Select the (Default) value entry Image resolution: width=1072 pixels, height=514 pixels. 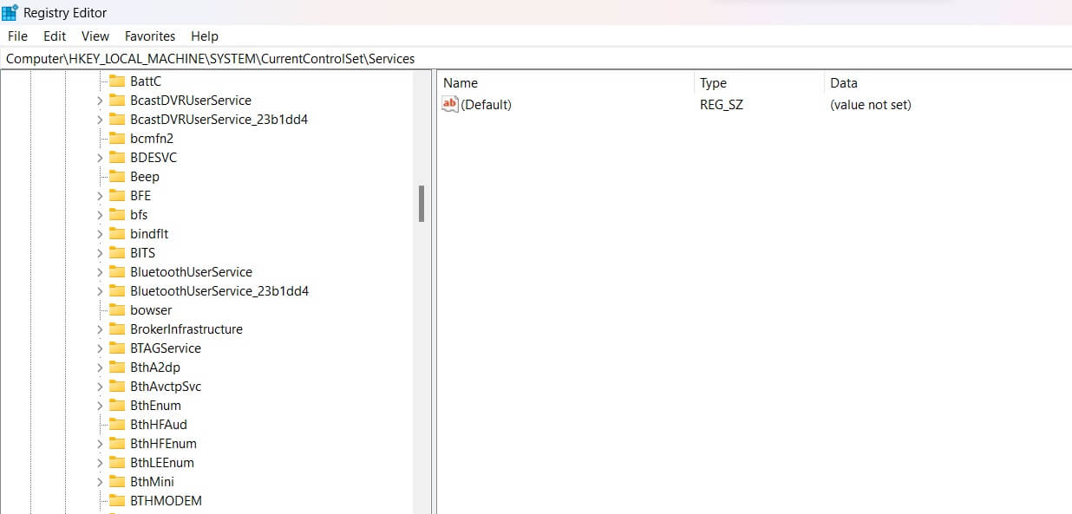click(x=489, y=104)
